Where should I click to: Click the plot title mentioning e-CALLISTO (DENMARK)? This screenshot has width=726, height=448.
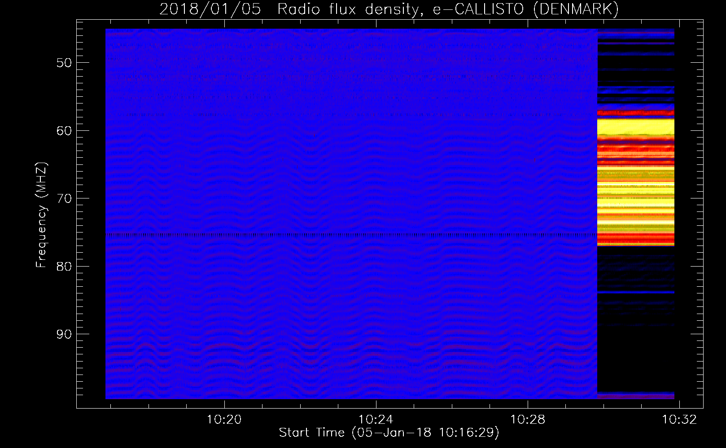[389, 9]
